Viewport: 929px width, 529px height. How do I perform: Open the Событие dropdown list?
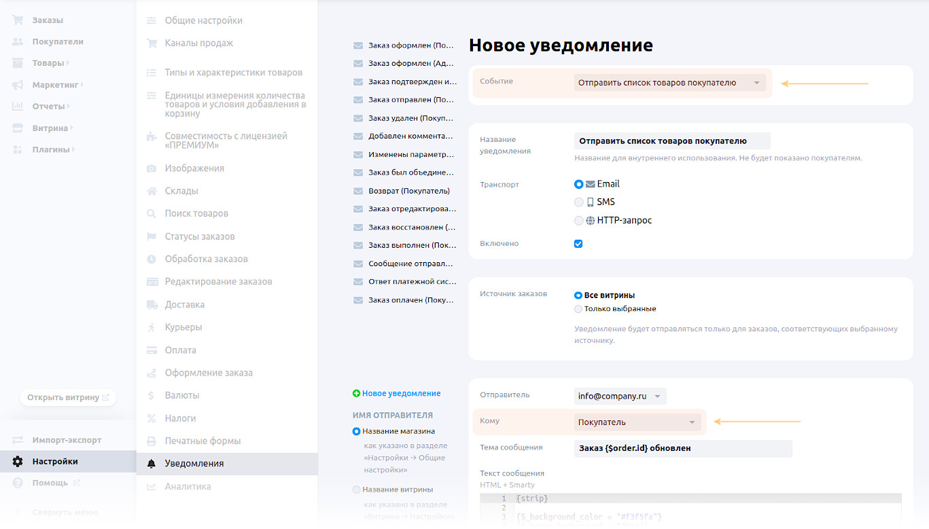click(669, 83)
